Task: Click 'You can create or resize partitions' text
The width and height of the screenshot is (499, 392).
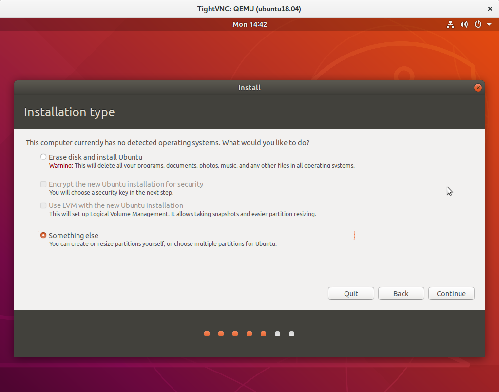Action: point(163,244)
